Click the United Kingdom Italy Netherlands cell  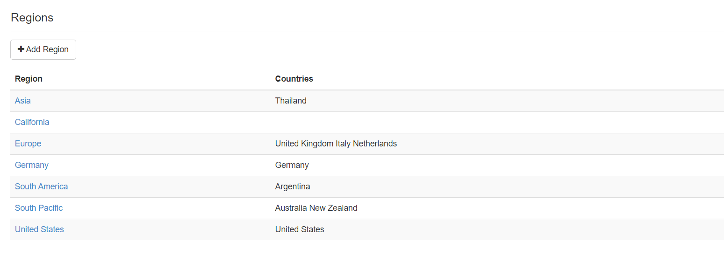(336, 144)
